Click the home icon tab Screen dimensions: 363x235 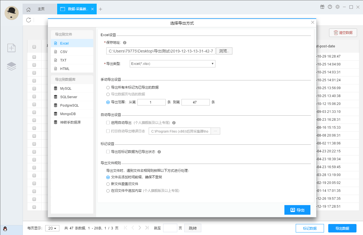(x=28, y=9)
